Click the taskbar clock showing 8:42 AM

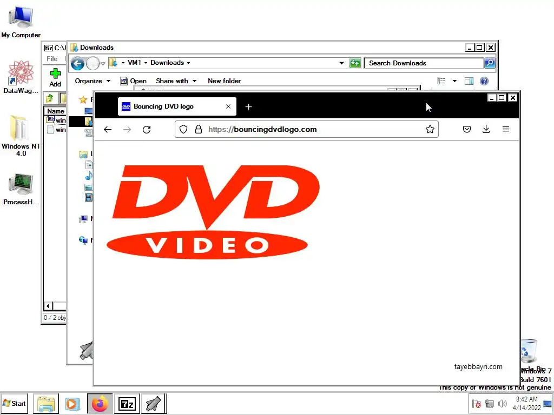(x=526, y=403)
